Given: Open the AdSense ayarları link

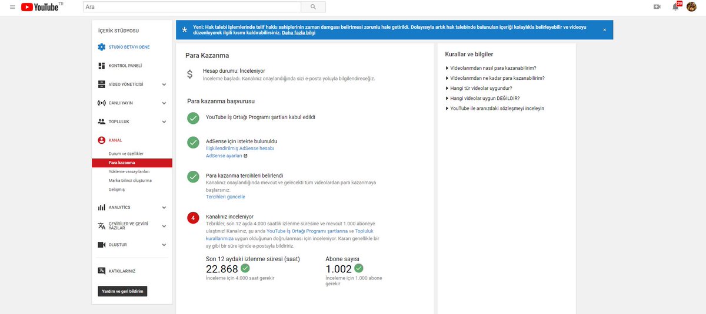Looking at the screenshot, I should (x=224, y=156).
